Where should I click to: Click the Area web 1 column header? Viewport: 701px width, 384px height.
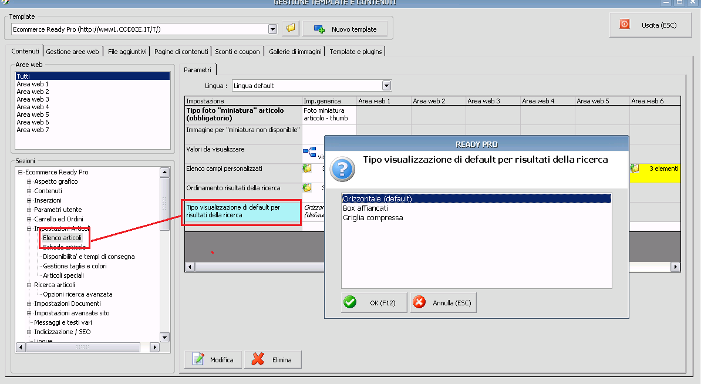click(383, 101)
